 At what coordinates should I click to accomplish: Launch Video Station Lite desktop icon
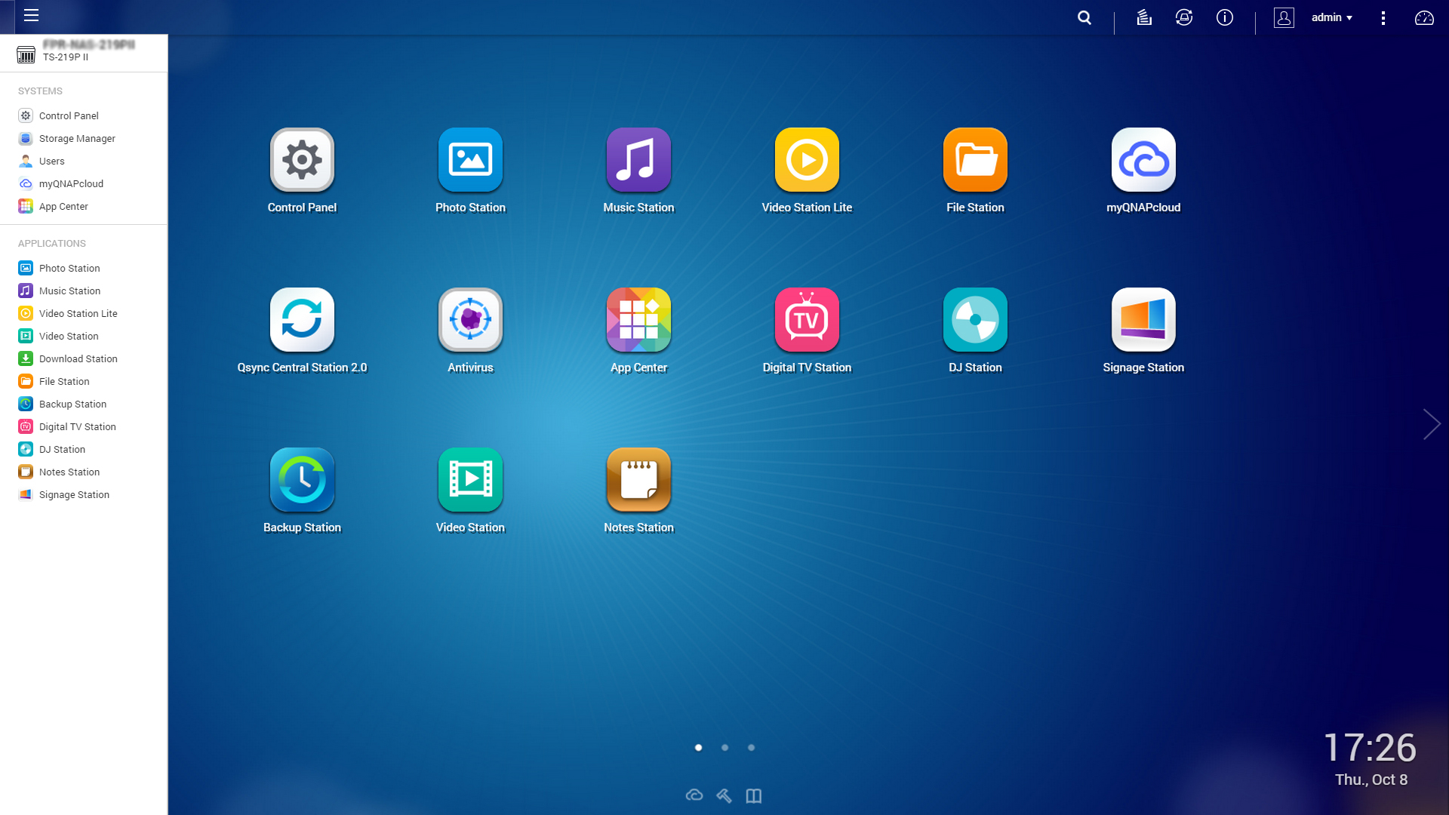(x=807, y=160)
